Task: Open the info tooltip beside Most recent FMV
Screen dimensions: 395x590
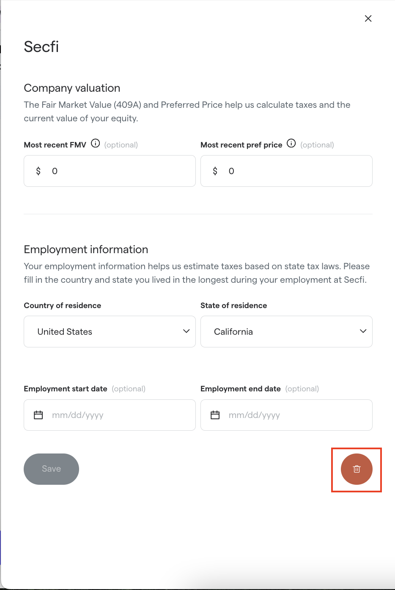Action: [x=96, y=143]
